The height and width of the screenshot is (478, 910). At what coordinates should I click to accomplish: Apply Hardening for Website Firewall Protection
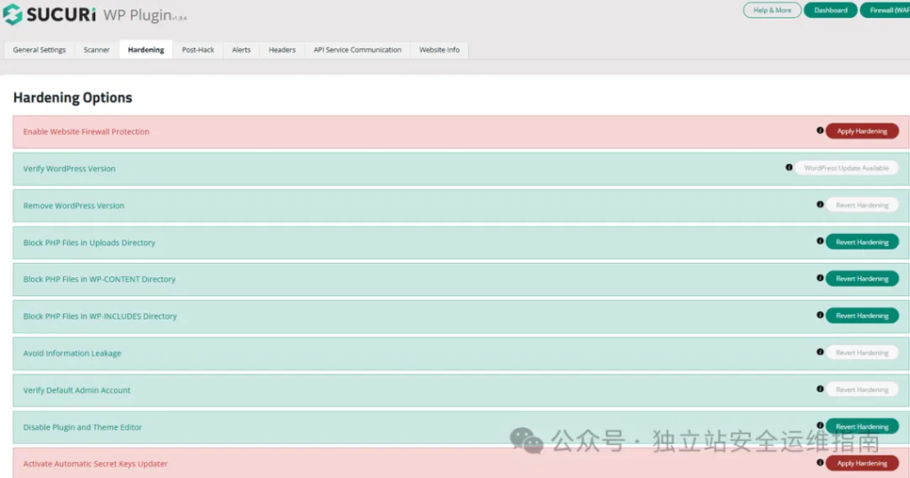tap(862, 131)
